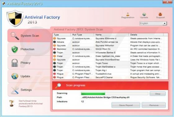
Task: Open the Settings sidebar tab
Action: pos(29,90)
